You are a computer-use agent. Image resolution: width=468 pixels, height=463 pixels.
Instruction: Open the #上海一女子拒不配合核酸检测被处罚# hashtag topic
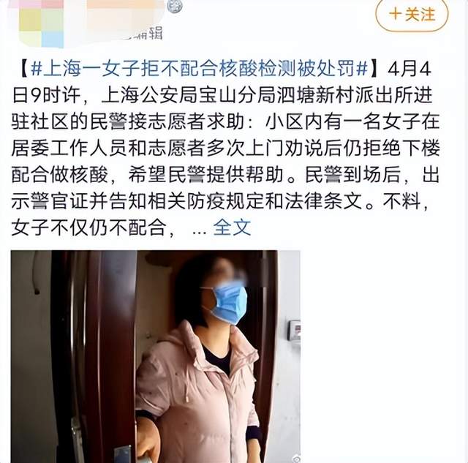tap(199, 69)
